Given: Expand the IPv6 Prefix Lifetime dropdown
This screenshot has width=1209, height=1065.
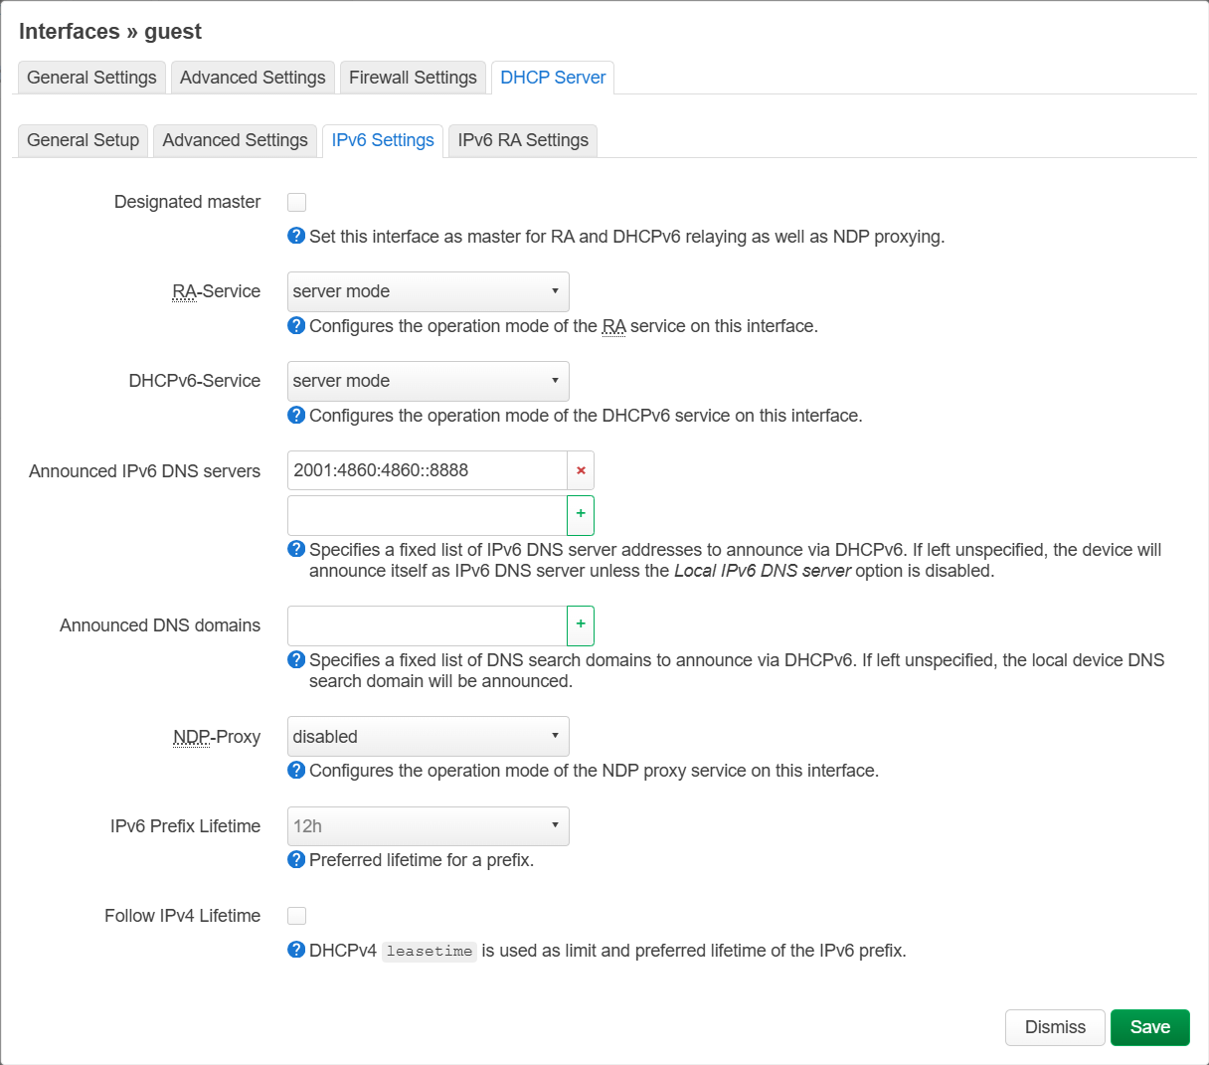Looking at the screenshot, I should coord(428,826).
